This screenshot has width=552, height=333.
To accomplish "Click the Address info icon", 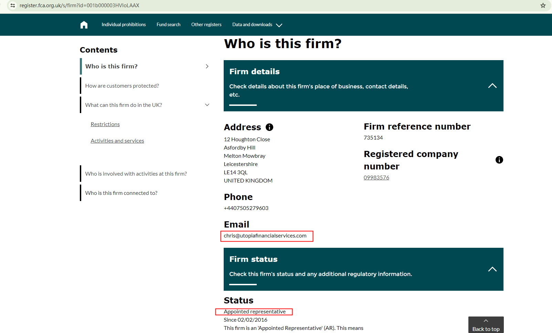I will click(x=269, y=127).
